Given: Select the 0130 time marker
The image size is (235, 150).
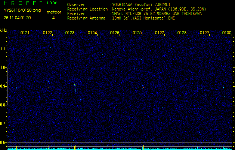Looking at the screenshot, I should [x=227, y=33].
